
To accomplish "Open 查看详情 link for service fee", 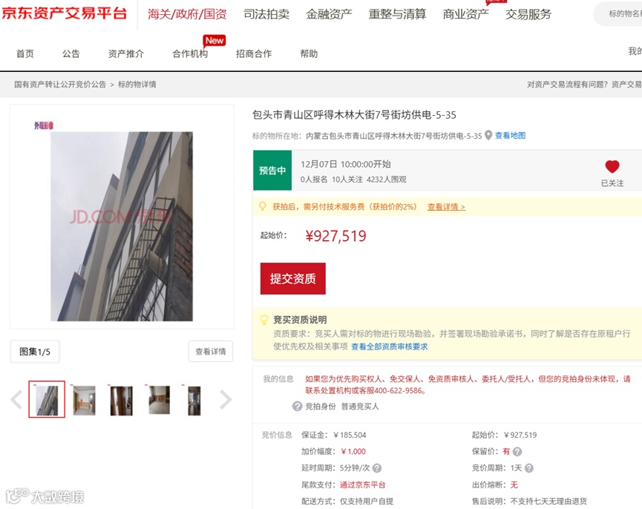I will 446,206.
